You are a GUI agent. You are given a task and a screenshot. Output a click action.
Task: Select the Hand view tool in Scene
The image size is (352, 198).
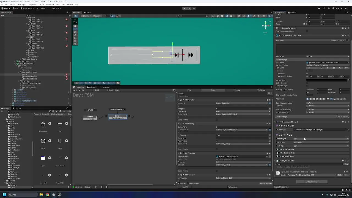(75, 26)
